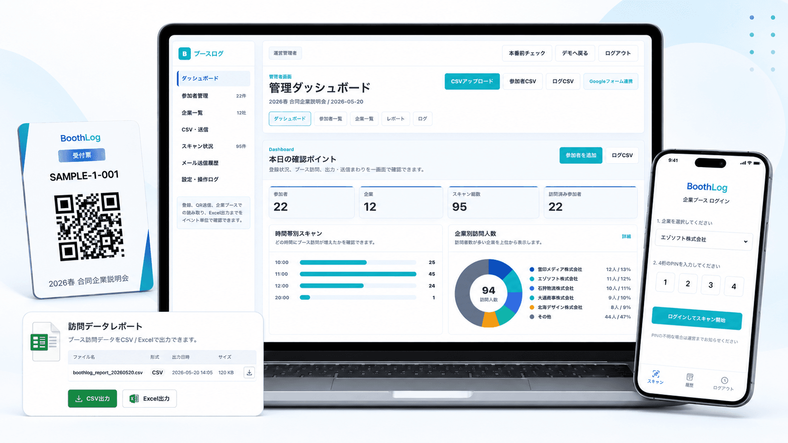Switch to the ログ tab
Screen dimensions: 788x443
click(423, 119)
